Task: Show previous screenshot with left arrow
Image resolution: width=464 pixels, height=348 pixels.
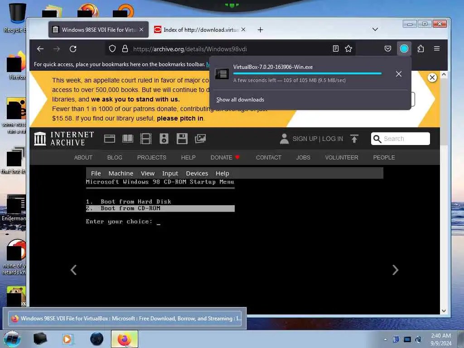Action: click(x=73, y=270)
